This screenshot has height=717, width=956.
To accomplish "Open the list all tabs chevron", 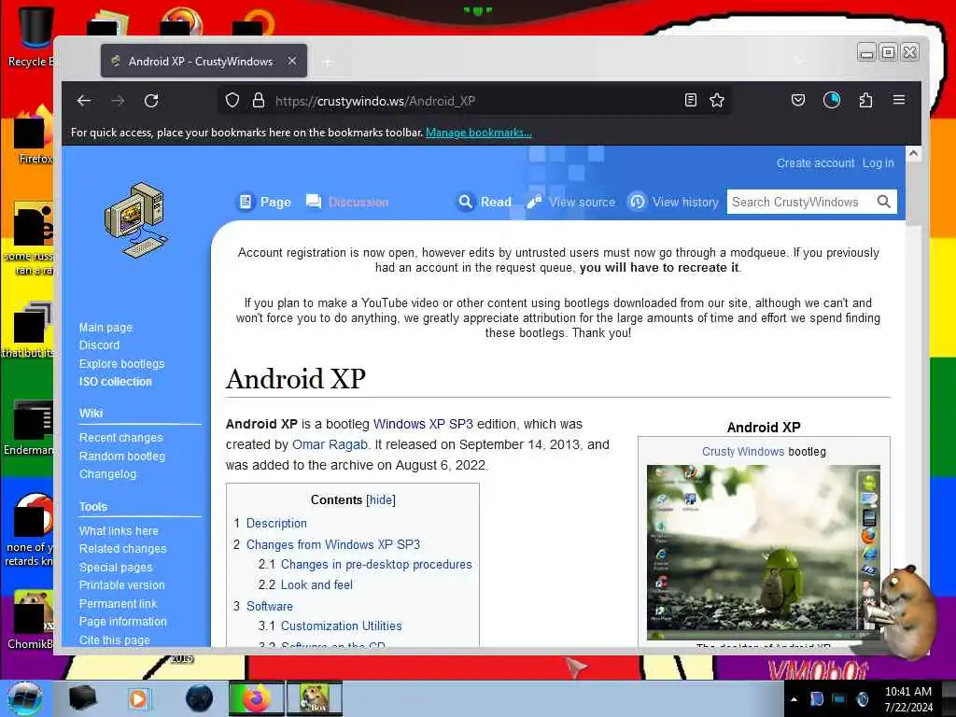I will 799,61.
